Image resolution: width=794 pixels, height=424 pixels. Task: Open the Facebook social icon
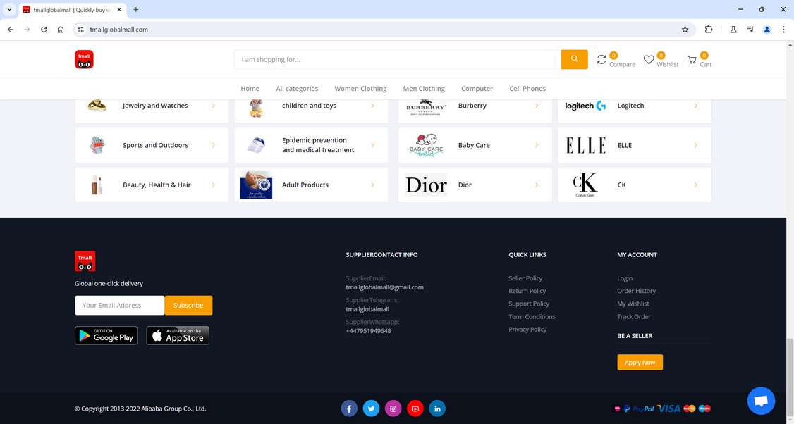tap(349, 409)
